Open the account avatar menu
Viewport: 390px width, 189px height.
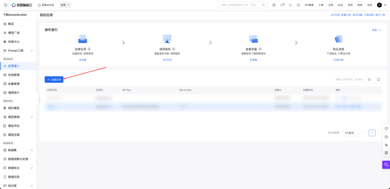(x=379, y=5)
